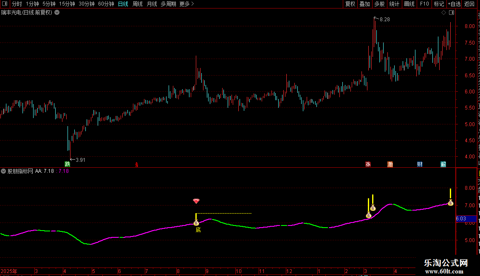Select the 5分钟 period tab
The image size is (480, 276).
tap(49, 4)
